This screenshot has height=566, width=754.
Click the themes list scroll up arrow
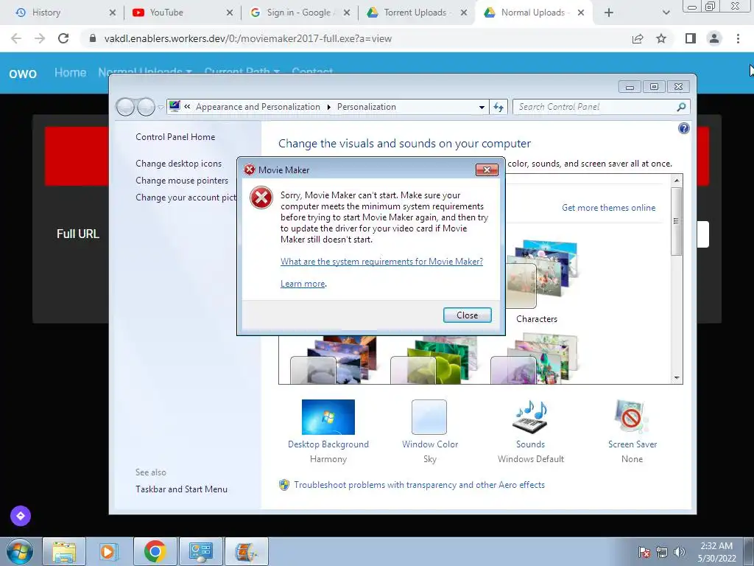677,181
